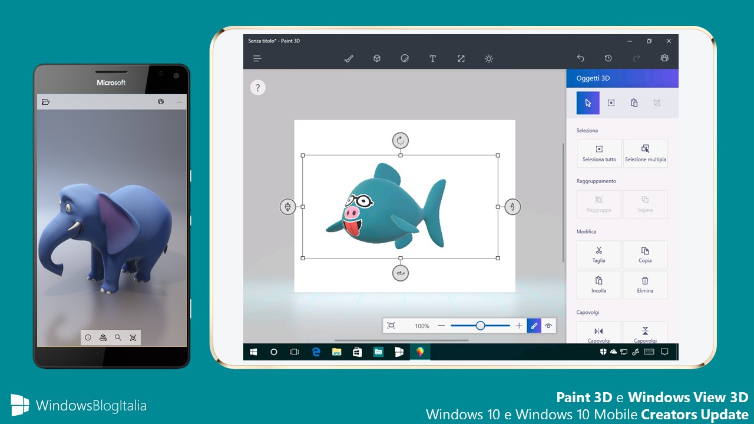Select the Brushes tool in top toolbar
Viewport: 754px width, 424px height.
tap(349, 58)
